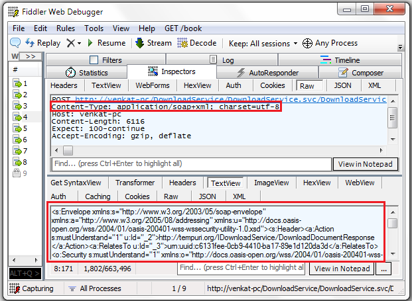
Task: Switch to the Log tab
Action: pos(222,60)
